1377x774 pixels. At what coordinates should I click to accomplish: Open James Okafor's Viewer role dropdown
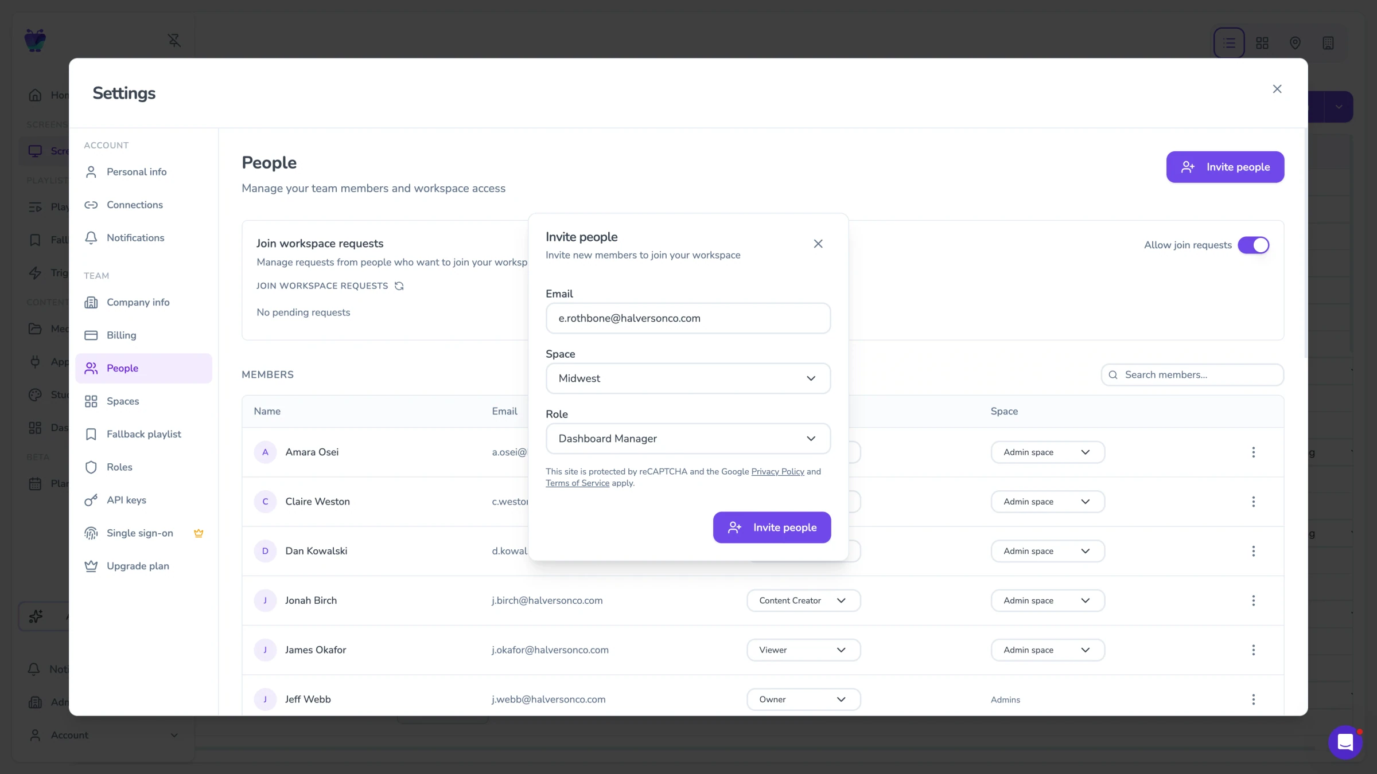click(803, 650)
